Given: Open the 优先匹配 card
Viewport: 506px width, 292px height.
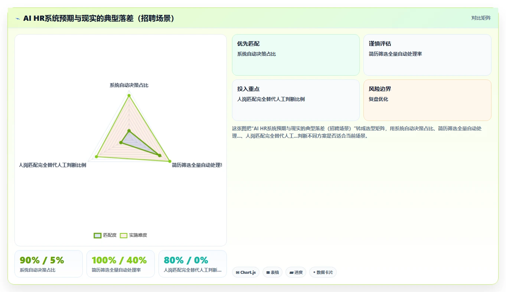Looking at the screenshot, I should (296, 55).
